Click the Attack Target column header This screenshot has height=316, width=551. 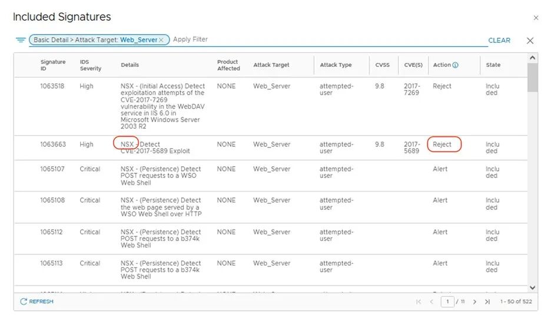click(271, 65)
